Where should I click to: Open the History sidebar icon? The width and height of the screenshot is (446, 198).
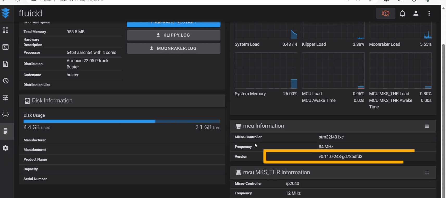pyautogui.click(x=5, y=81)
